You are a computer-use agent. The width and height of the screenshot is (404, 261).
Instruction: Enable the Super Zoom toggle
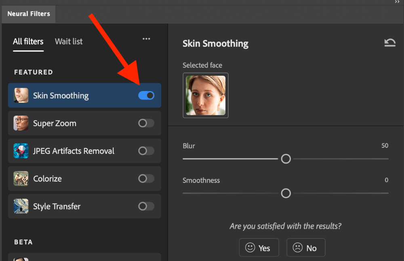pyautogui.click(x=146, y=123)
